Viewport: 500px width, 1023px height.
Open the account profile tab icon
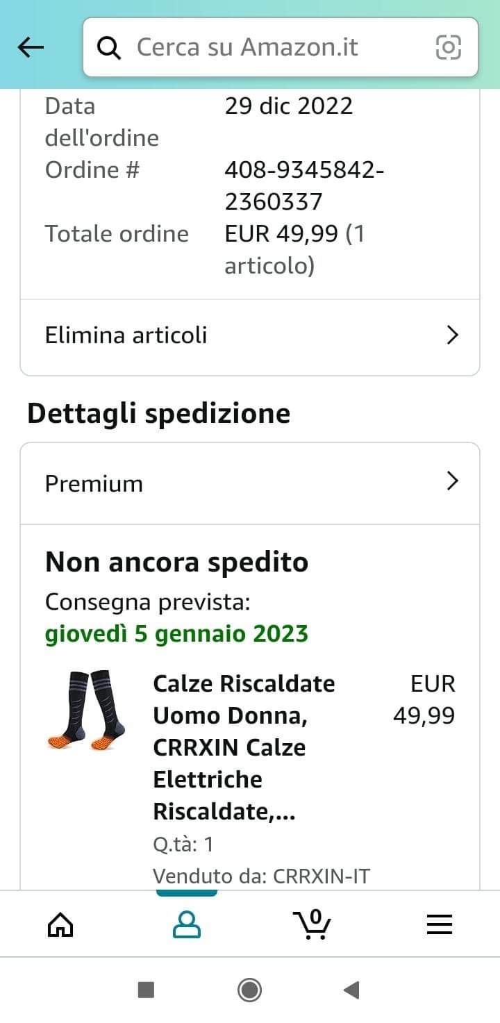(186, 924)
